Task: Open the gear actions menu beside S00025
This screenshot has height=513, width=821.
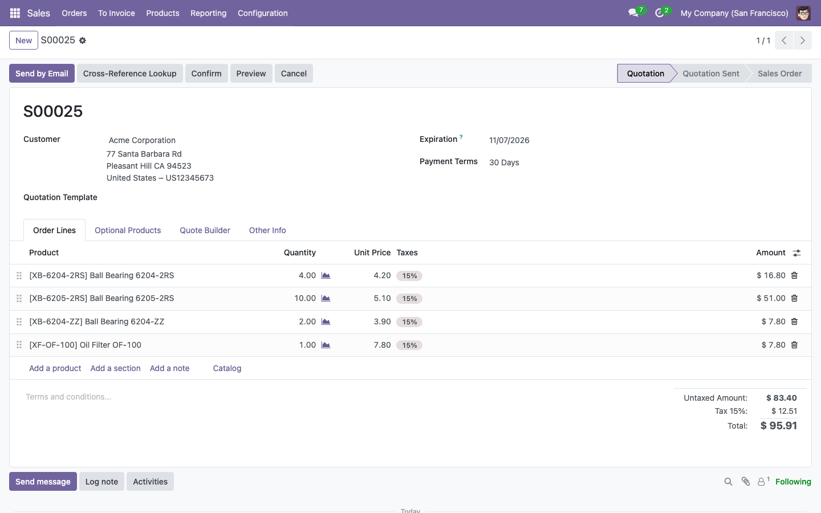Action: [x=83, y=40]
